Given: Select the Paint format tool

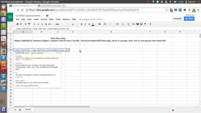Looking at the screenshot, I should click(29, 24).
